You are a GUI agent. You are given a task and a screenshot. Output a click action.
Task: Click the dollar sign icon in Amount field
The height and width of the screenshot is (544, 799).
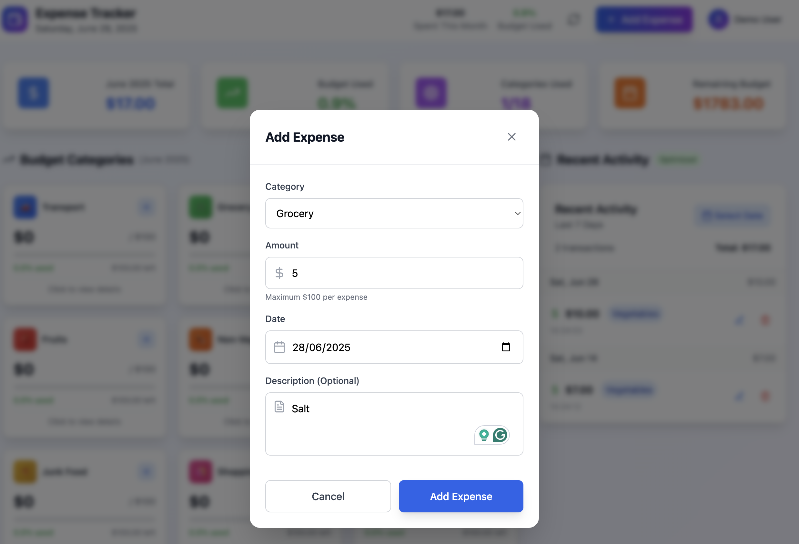pos(279,273)
